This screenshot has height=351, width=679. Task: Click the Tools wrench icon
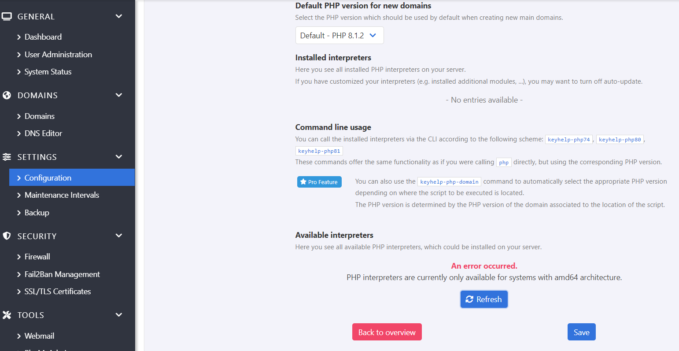(x=7, y=315)
